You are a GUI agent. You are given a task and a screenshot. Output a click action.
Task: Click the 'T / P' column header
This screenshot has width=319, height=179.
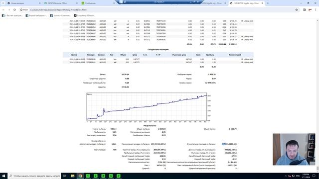(158, 55)
